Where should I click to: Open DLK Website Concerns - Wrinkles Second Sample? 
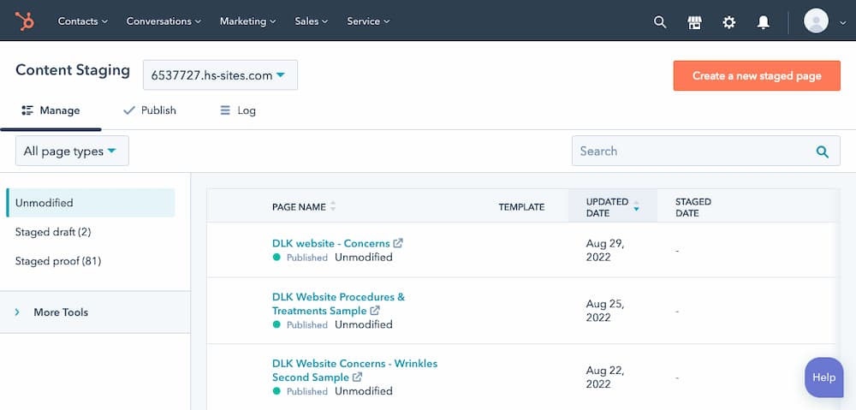click(x=354, y=370)
